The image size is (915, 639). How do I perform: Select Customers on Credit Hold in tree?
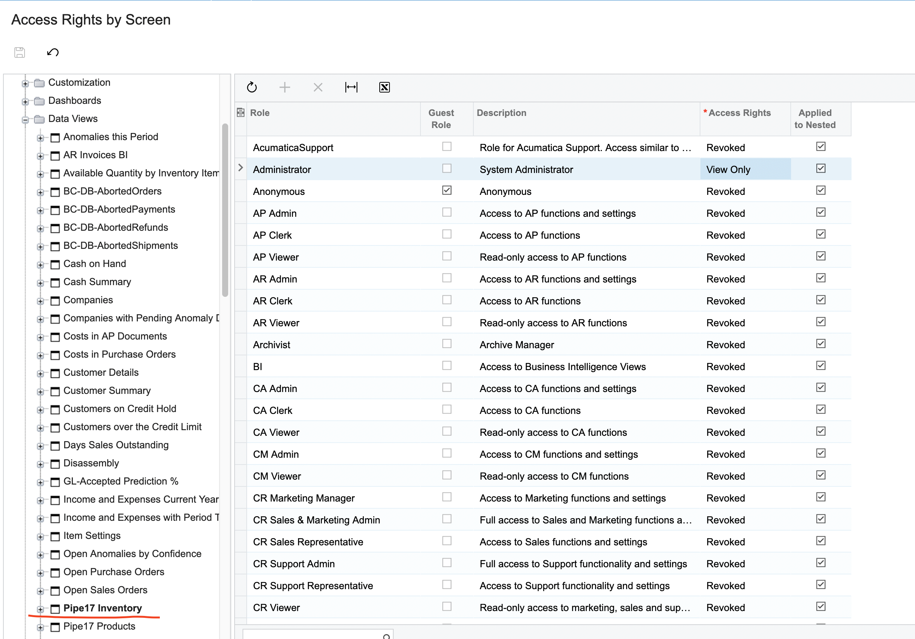tap(119, 409)
